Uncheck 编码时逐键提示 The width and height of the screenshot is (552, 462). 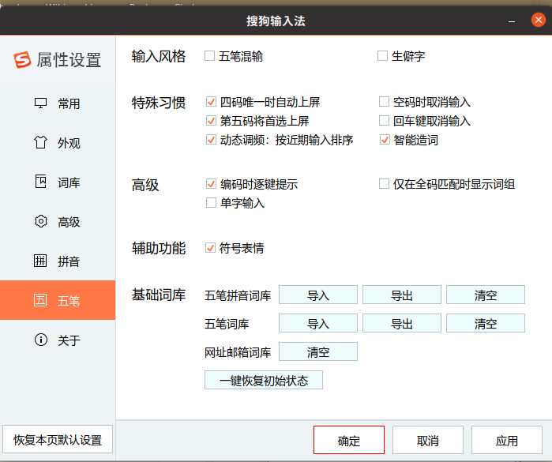(211, 184)
